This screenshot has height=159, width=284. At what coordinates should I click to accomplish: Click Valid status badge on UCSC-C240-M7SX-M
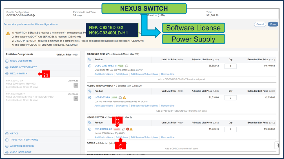click(x=121, y=66)
